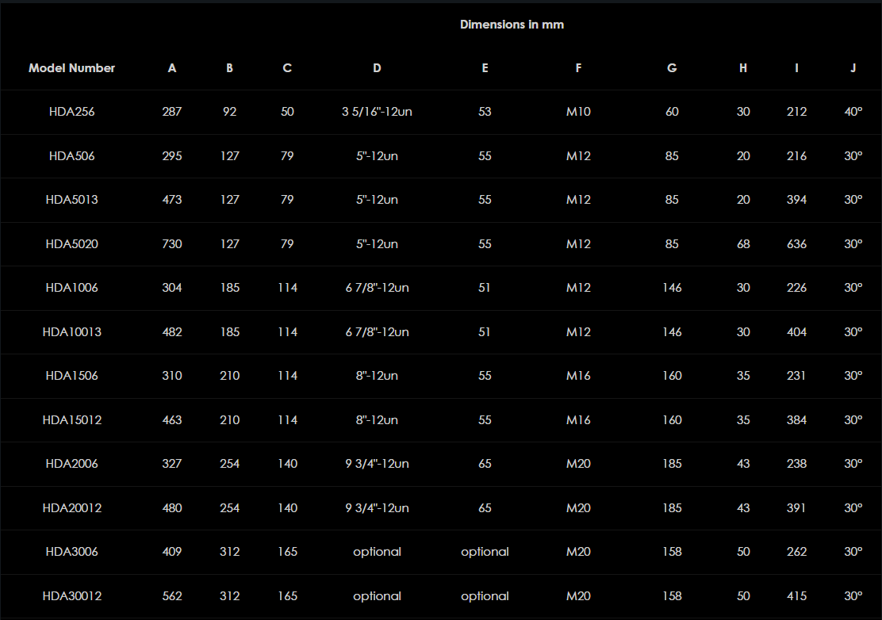The height and width of the screenshot is (620, 882).
Task: Select the HDA1506 model cell
Action: coord(71,376)
